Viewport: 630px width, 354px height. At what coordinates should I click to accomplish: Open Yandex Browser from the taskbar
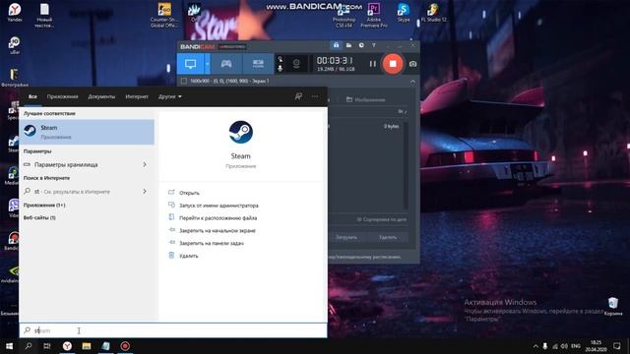pyautogui.click(x=67, y=346)
